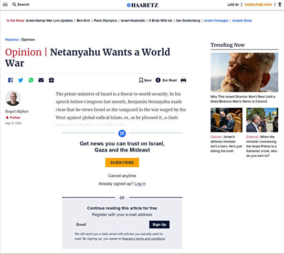Gift this article icon
The height and width of the screenshot is (254, 284).
click(x=52, y=80)
